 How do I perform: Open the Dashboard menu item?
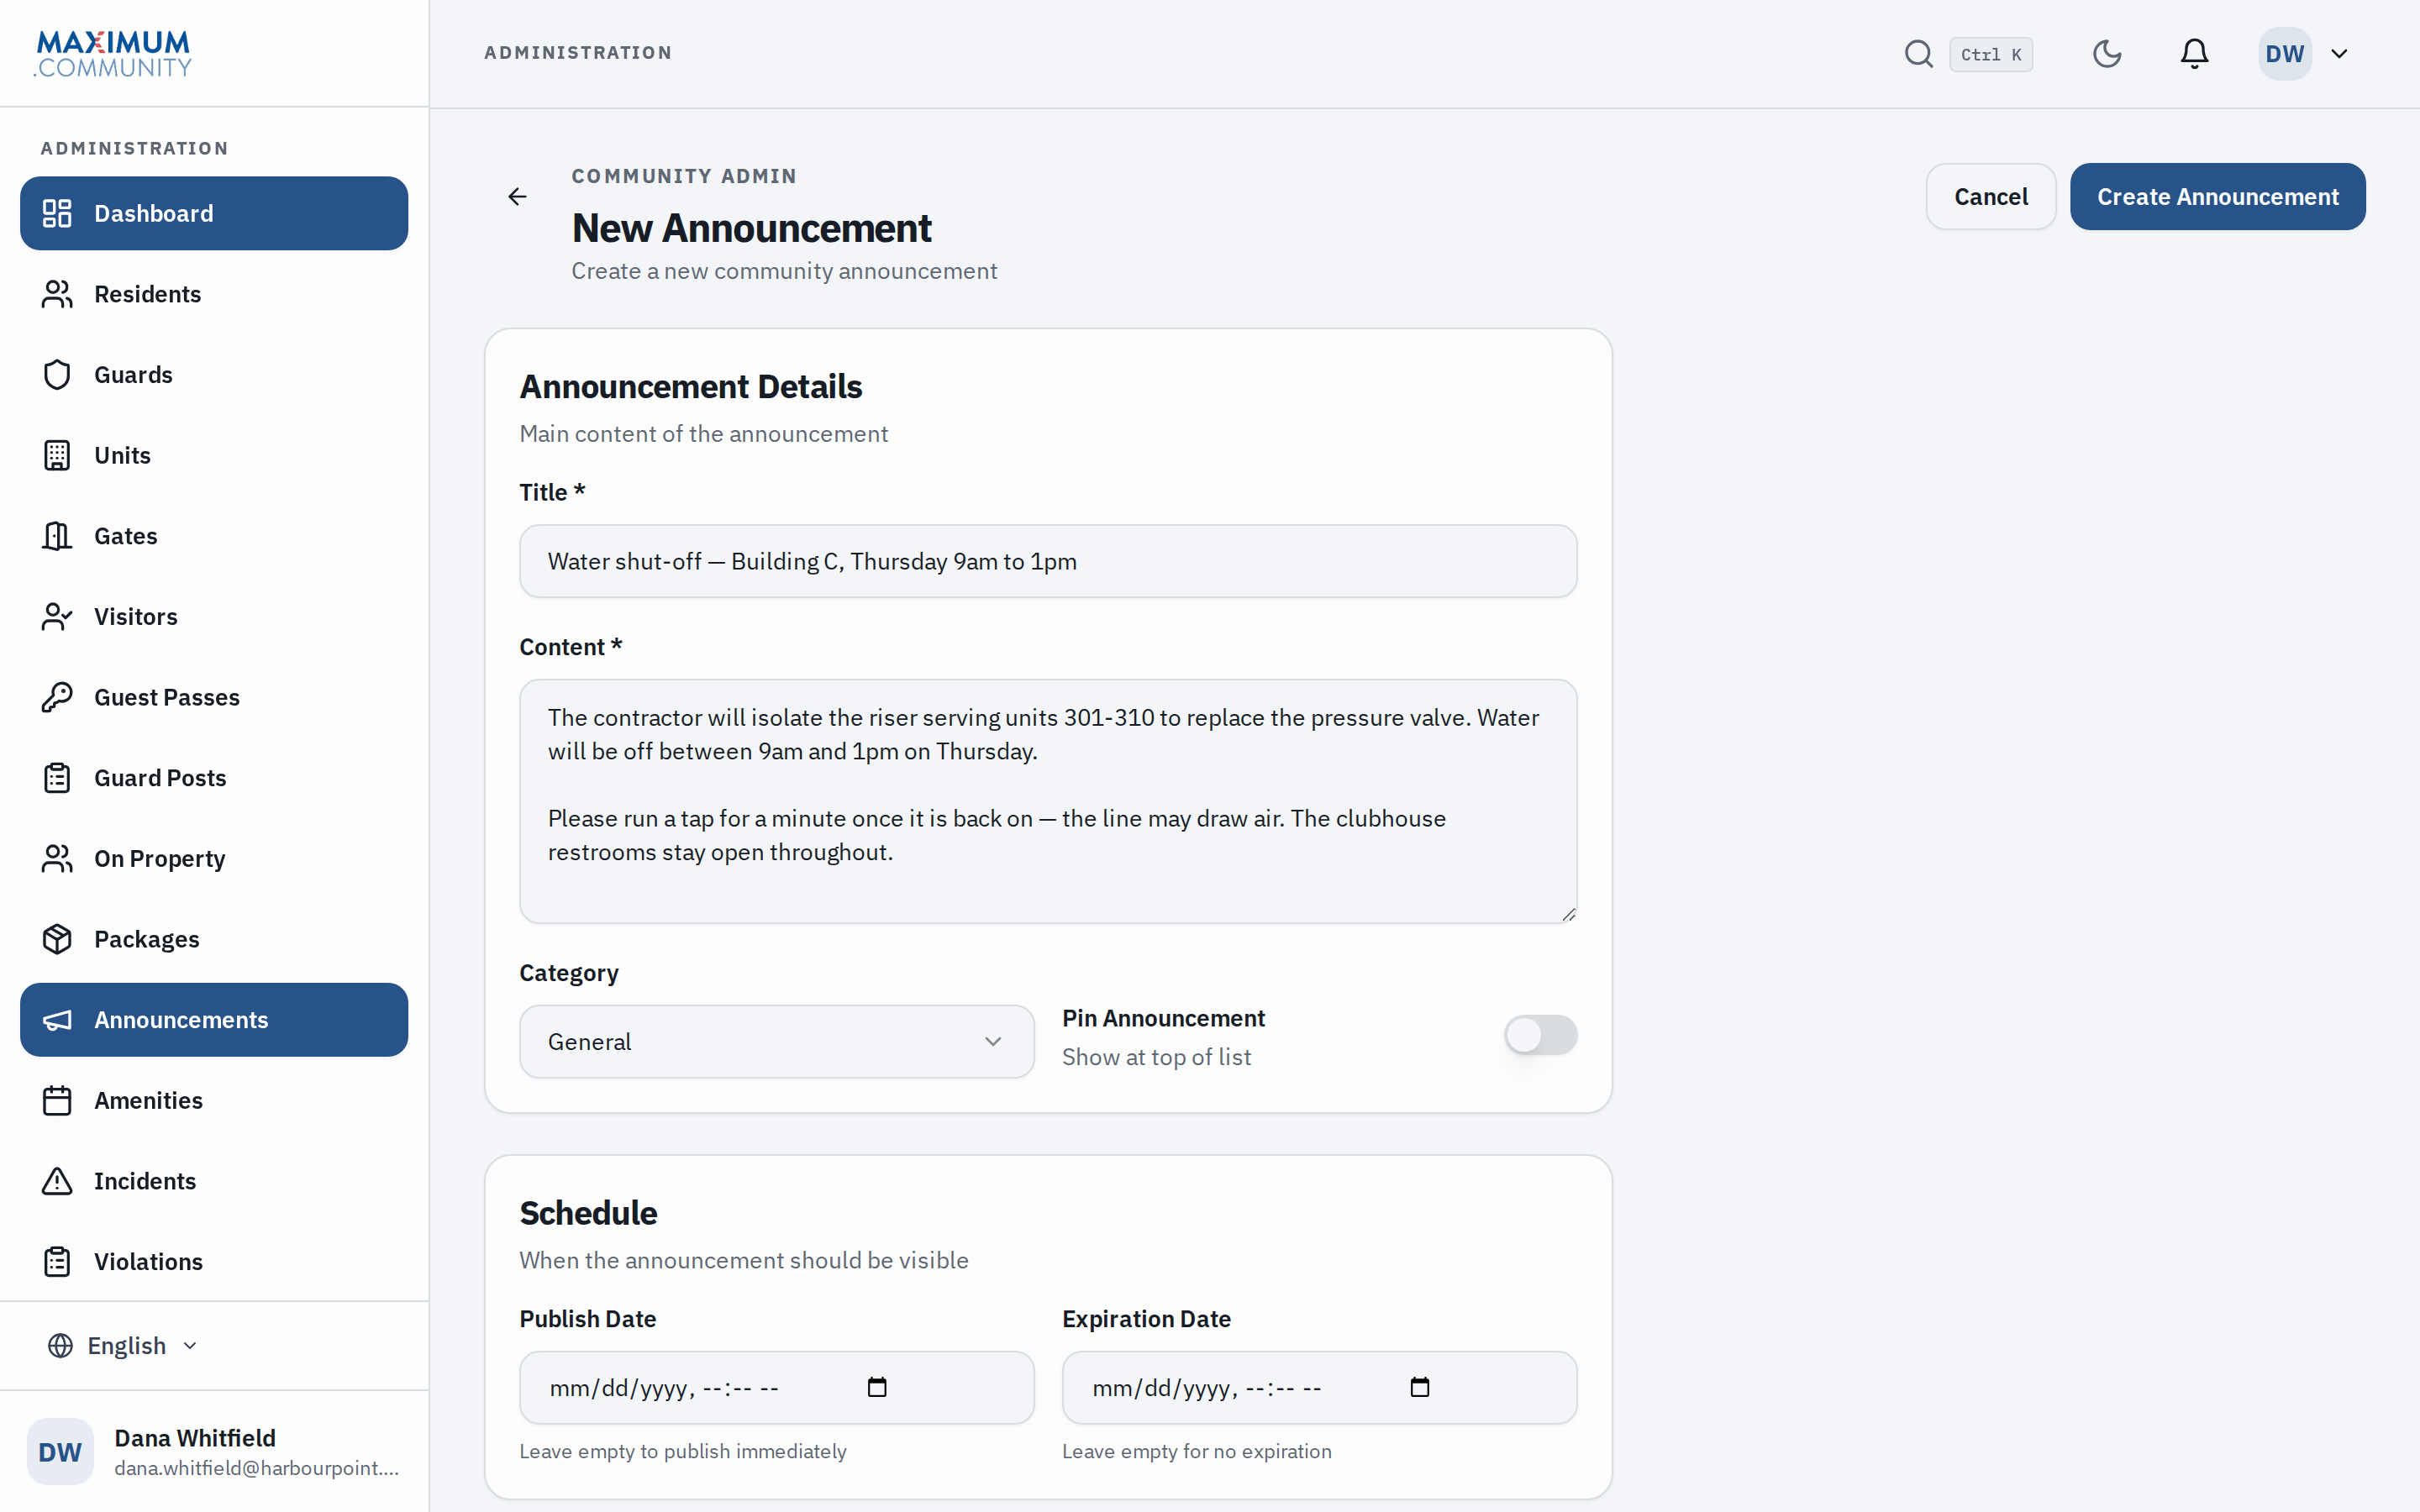214,213
